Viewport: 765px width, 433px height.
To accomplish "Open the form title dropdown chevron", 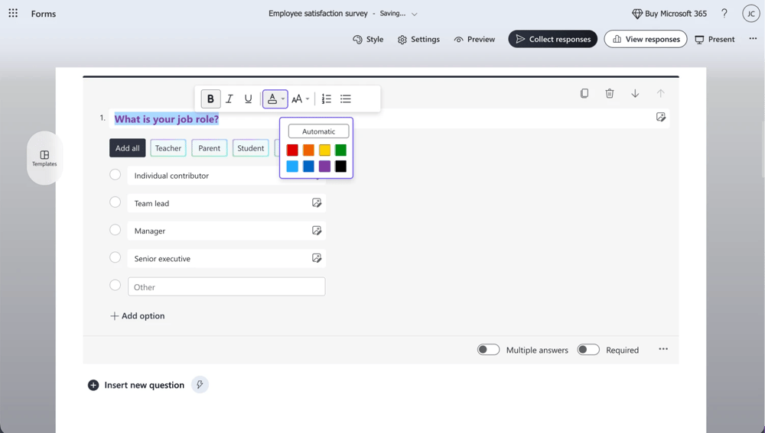I will pos(415,14).
